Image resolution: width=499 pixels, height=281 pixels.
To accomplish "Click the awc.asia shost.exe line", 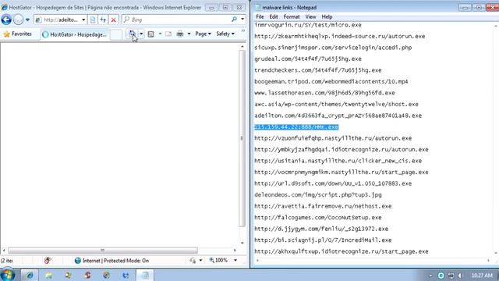I will pyautogui.click(x=336, y=104).
